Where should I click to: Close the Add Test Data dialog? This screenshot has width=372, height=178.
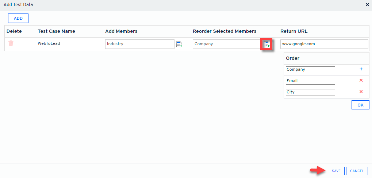pyautogui.click(x=367, y=5)
